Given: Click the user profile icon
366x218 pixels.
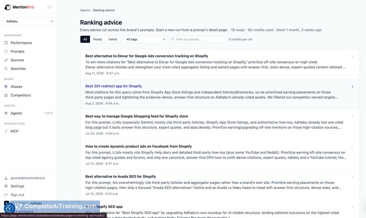Looking at the screenshot, I should click(6, 178).
